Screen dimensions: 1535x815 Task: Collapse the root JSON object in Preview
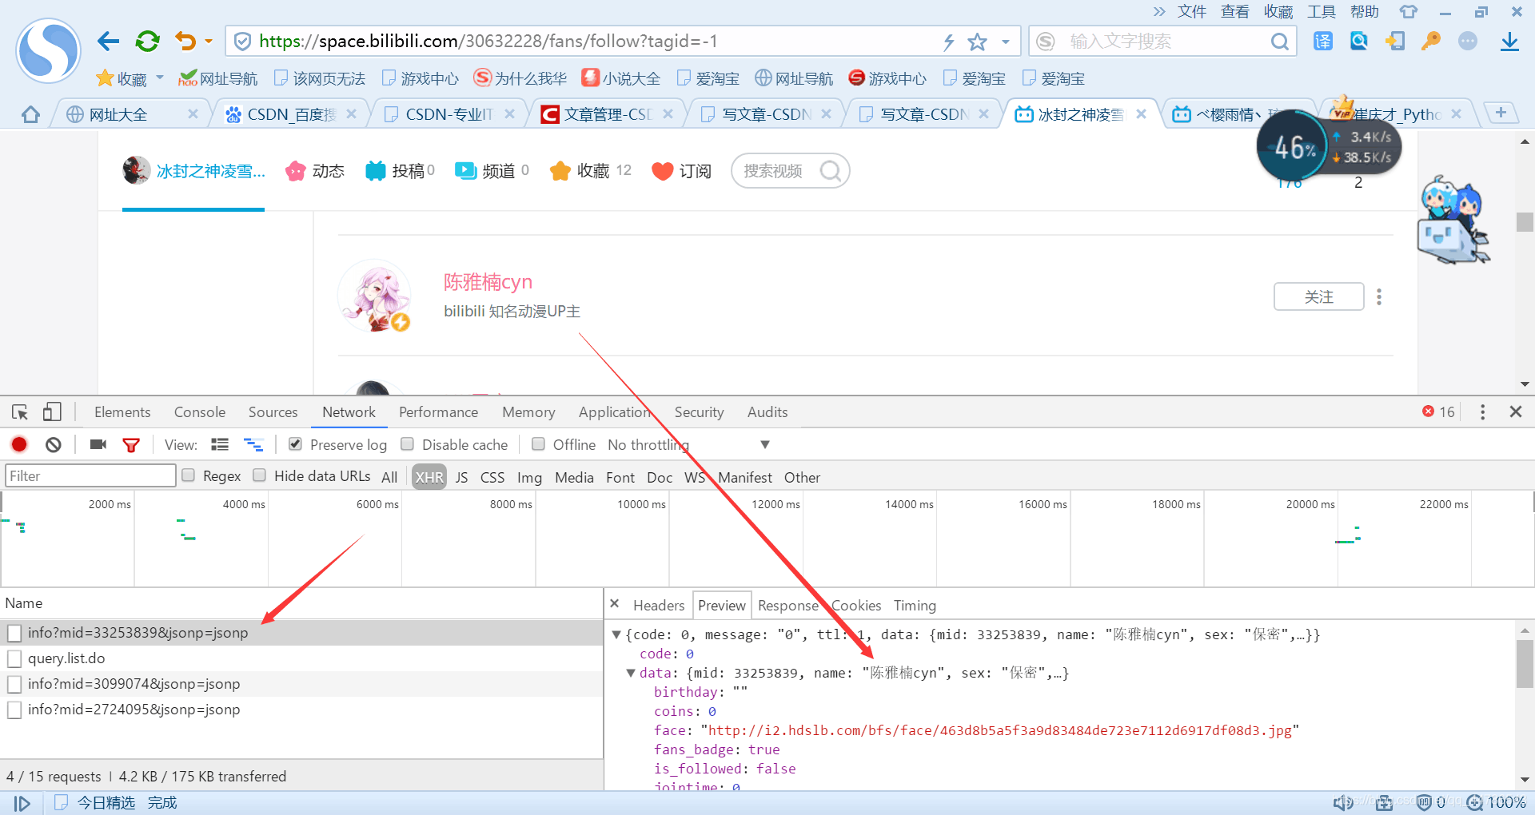point(616,634)
